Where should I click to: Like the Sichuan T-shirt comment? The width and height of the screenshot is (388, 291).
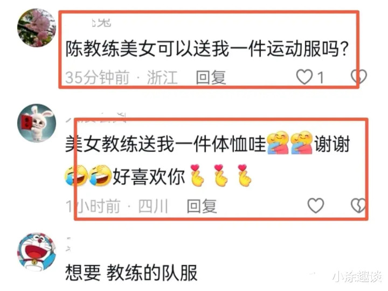point(315,206)
